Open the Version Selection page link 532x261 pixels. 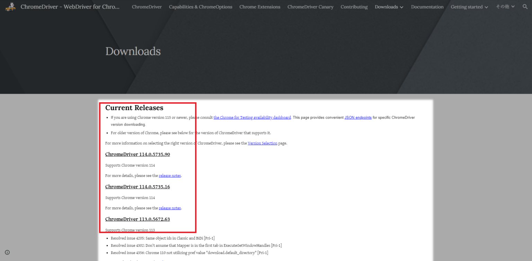point(262,143)
